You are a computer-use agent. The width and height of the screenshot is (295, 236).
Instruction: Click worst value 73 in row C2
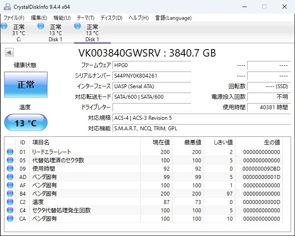coord(198,202)
